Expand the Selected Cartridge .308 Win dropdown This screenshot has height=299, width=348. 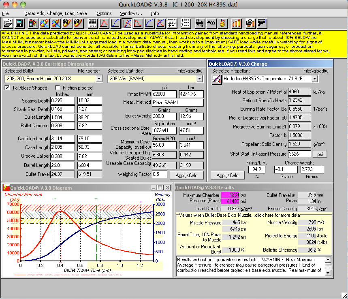(200, 79)
